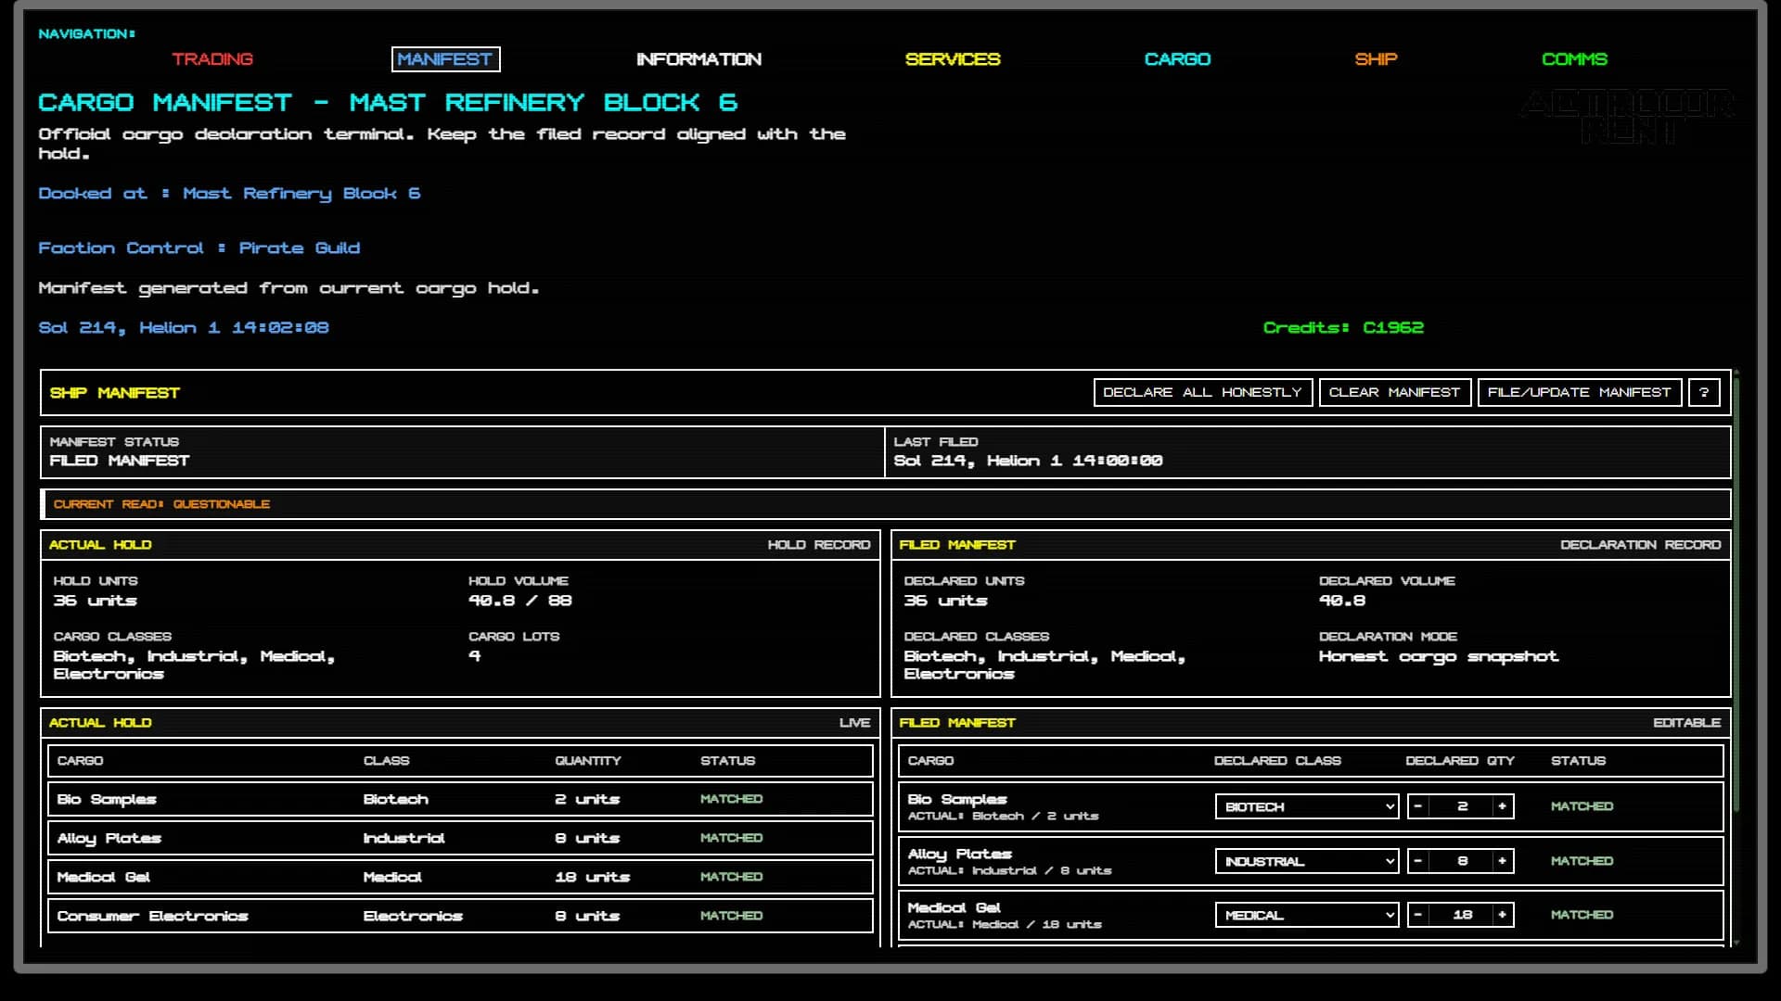Click the Declared Volume 40.8 value
1781x1001 pixels.
click(x=1342, y=601)
